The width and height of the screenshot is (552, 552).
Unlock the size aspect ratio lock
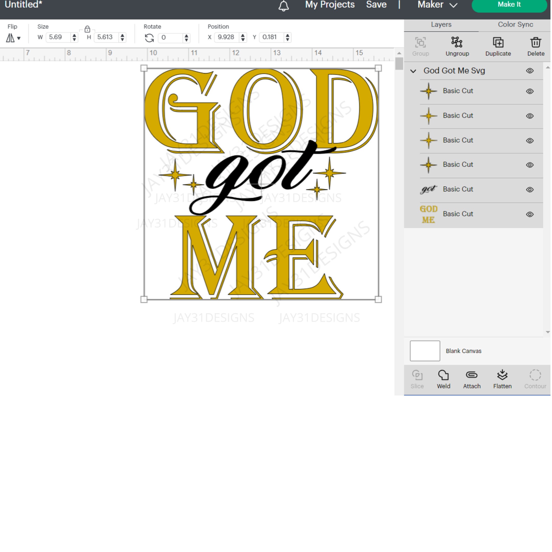87,29
